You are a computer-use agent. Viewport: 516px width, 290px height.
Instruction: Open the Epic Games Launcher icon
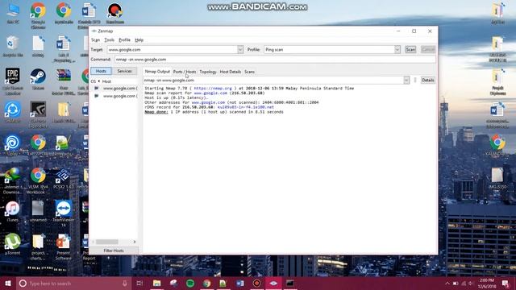[x=13, y=81]
